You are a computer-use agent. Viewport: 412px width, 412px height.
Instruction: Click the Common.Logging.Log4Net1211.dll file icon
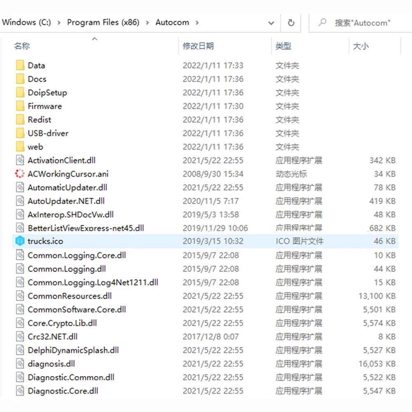(20, 282)
